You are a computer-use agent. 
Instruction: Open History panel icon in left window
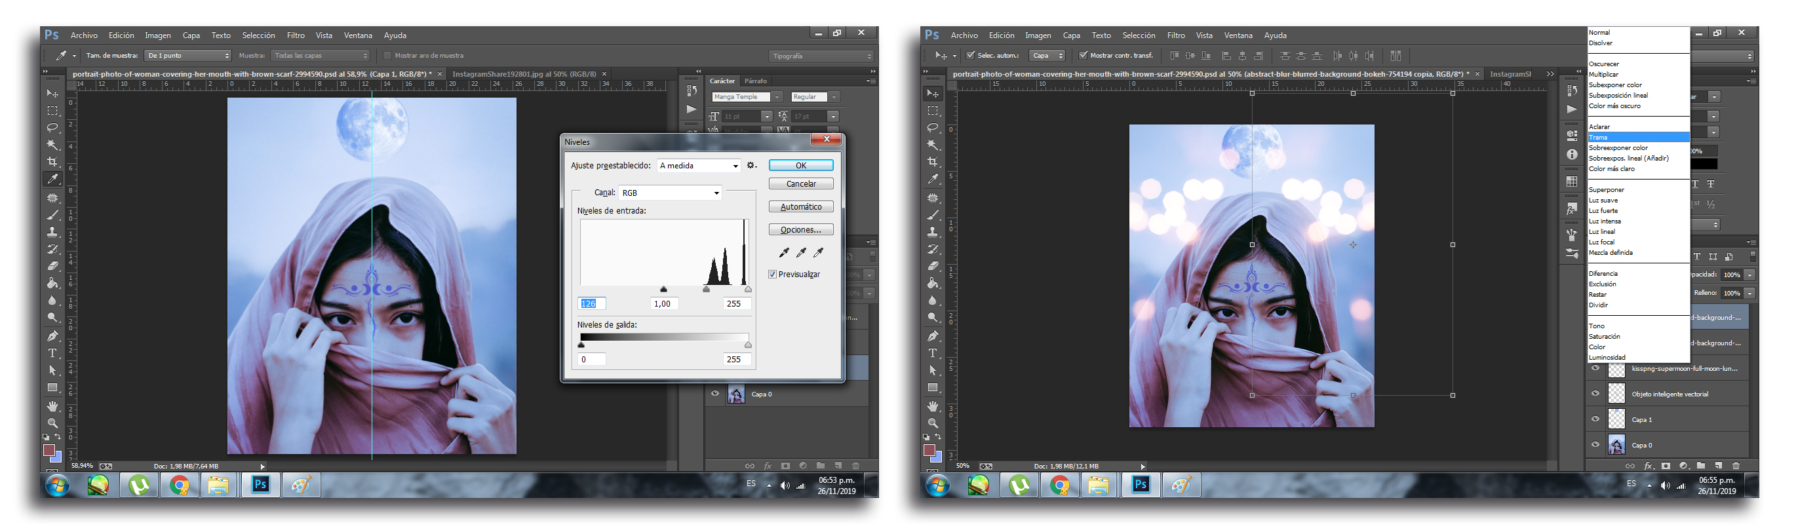pos(692,90)
